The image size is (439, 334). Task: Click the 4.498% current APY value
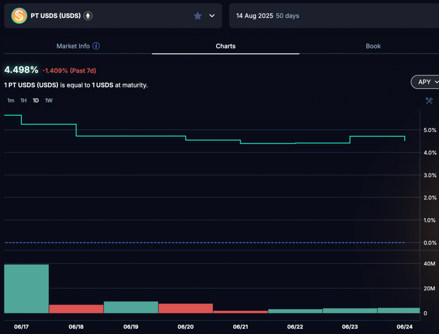pyautogui.click(x=21, y=70)
